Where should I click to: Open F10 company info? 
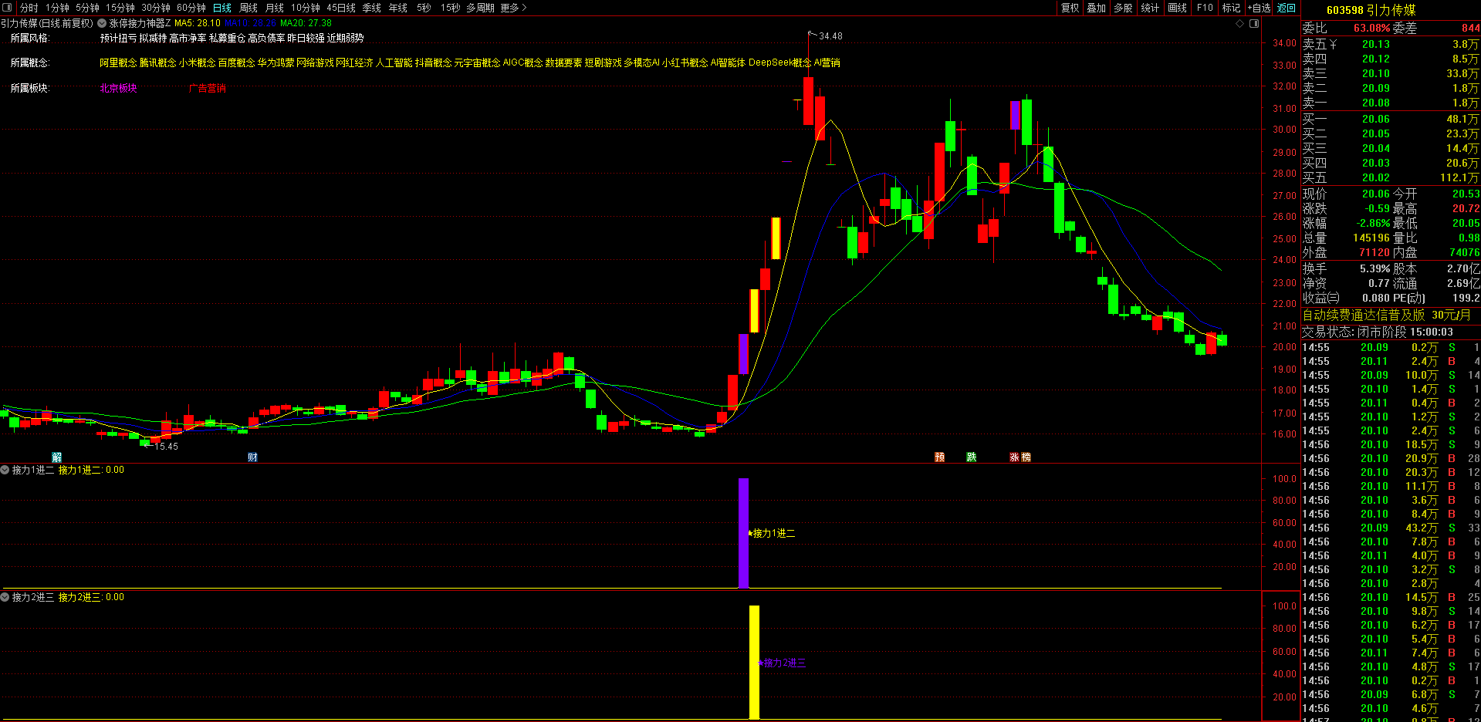tap(1205, 8)
